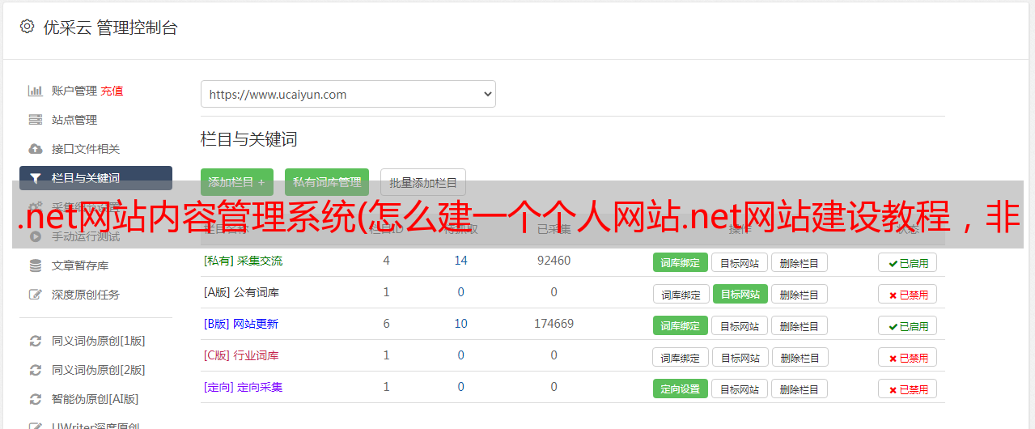The image size is (1035, 429).
Task: Toggle 已禁用 status for 定向采集
Action: [x=908, y=389]
